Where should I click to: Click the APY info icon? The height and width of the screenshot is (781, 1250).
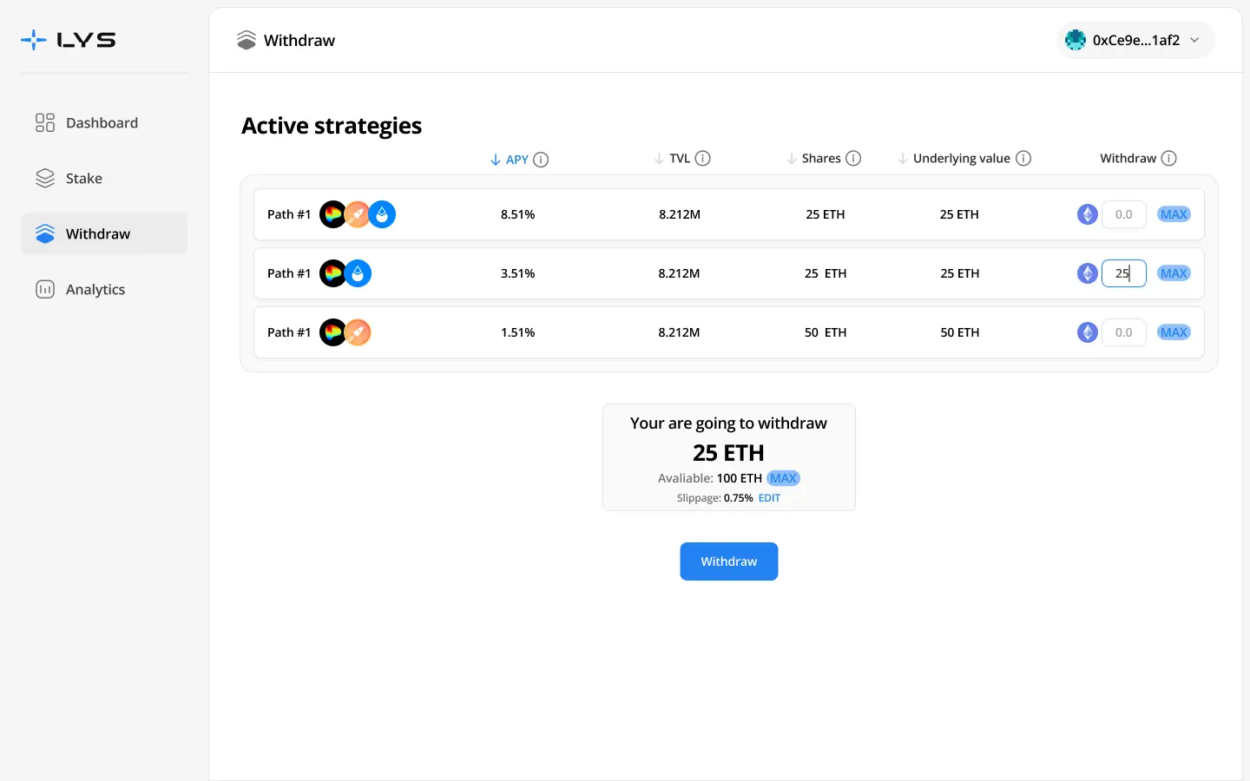541,160
